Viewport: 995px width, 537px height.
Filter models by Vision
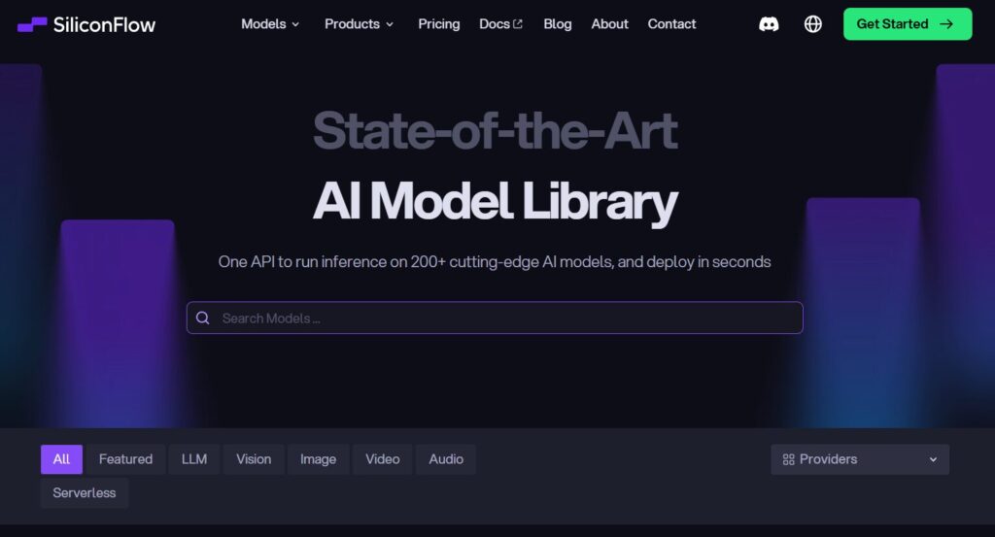[x=254, y=459]
